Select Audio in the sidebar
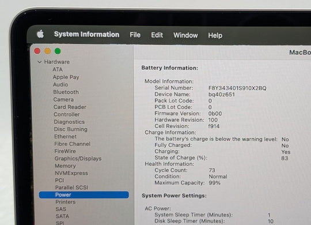This screenshot has height=225, width=311. (x=60, y=85)
